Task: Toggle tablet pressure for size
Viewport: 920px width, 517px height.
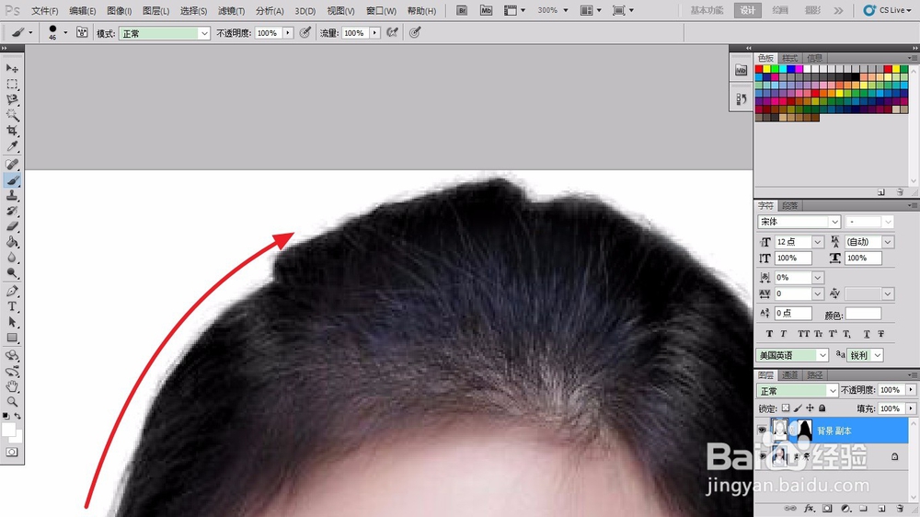Action: [x=415, y=33]
